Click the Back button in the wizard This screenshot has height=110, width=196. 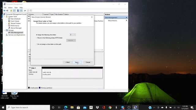(67, 62)
